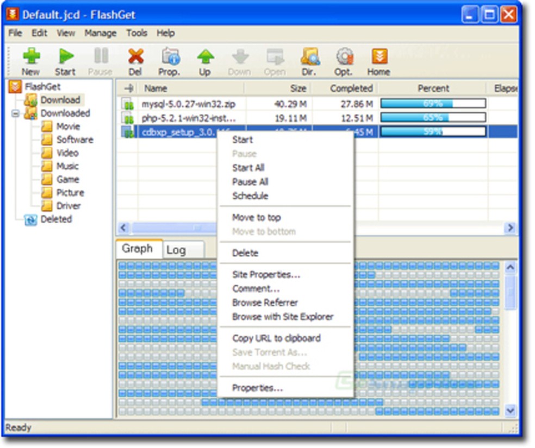Select the Deleted recycle folder

click(56, 219)
